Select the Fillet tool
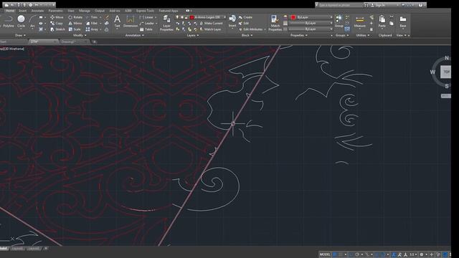459x258 pixels. coord(92,23)
